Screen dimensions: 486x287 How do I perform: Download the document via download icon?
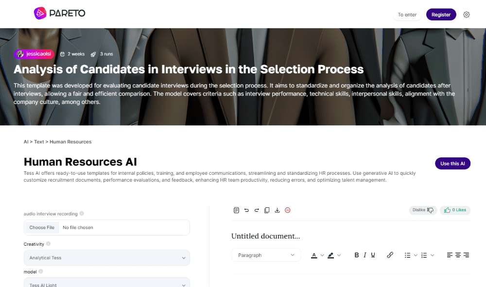point(277,210)
